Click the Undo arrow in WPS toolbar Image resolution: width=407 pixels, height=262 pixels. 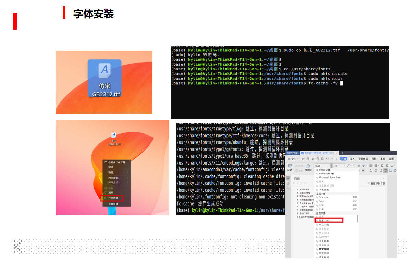pyautogui.click(x=328, y=159)
